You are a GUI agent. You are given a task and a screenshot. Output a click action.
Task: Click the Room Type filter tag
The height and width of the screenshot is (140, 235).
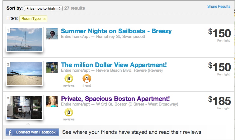coord(31,19)
